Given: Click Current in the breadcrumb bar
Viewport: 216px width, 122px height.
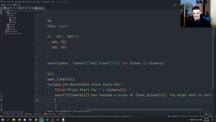Looking at the screenshot, I should coord(10,5).
